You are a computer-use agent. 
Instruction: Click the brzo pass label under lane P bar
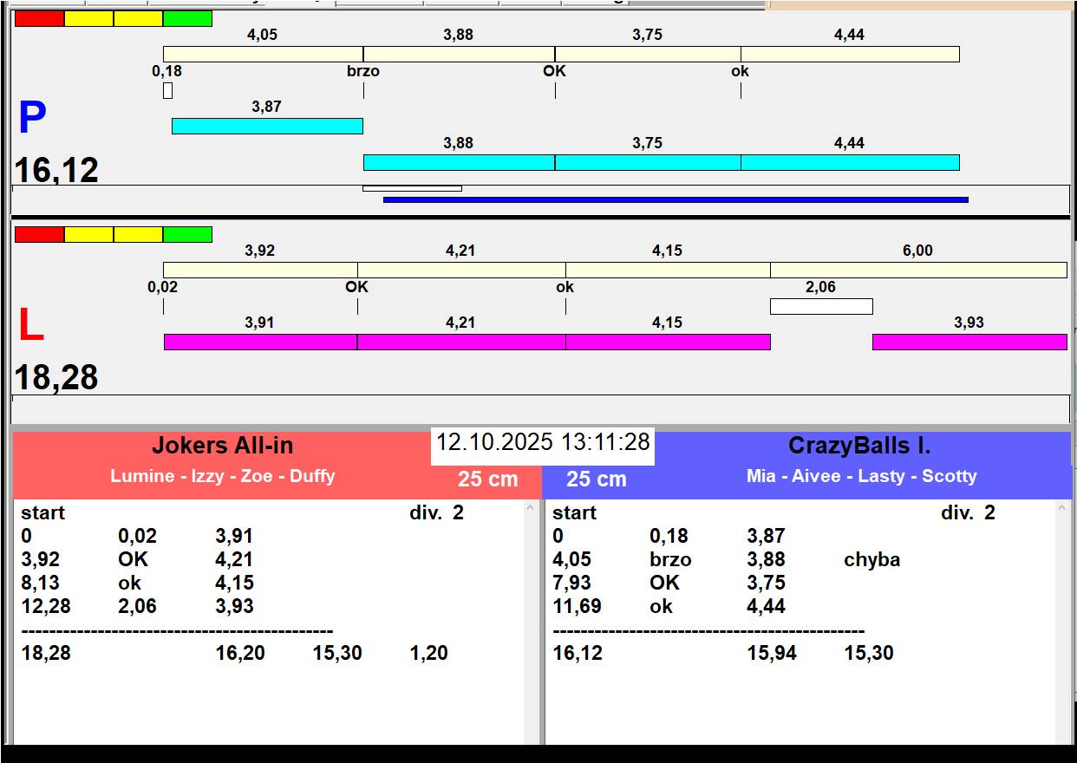(362, 71)
